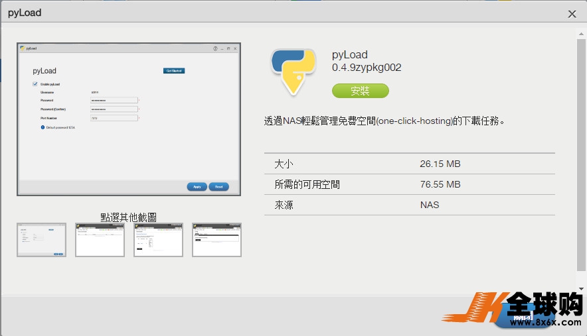Click the scrollbar down arrow

point(582,289)
